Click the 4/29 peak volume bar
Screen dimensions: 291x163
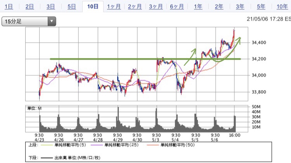(118, 119)
